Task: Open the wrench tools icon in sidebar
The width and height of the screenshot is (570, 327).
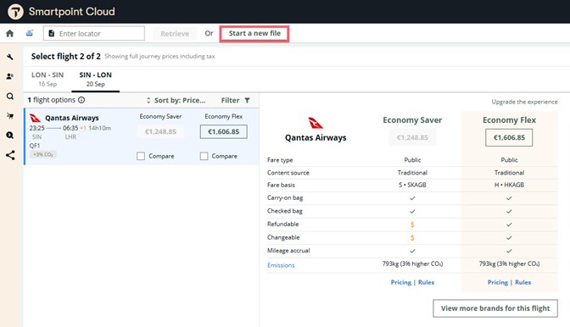Action: tap(10, 57)
